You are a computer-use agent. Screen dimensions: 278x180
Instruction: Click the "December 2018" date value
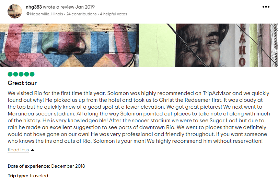click(68, 166)
